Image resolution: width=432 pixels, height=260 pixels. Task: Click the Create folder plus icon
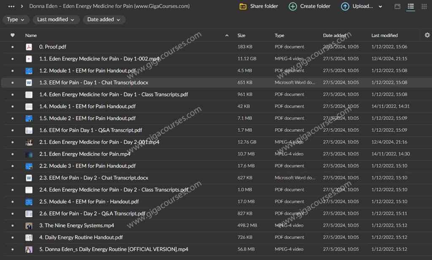click(x=293, y=6)
